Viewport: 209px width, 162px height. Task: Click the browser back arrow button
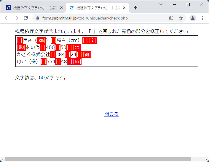(x=7, y=18)
